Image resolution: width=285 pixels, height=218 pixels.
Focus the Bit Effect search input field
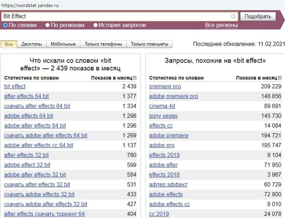click(x=120, y=17)
